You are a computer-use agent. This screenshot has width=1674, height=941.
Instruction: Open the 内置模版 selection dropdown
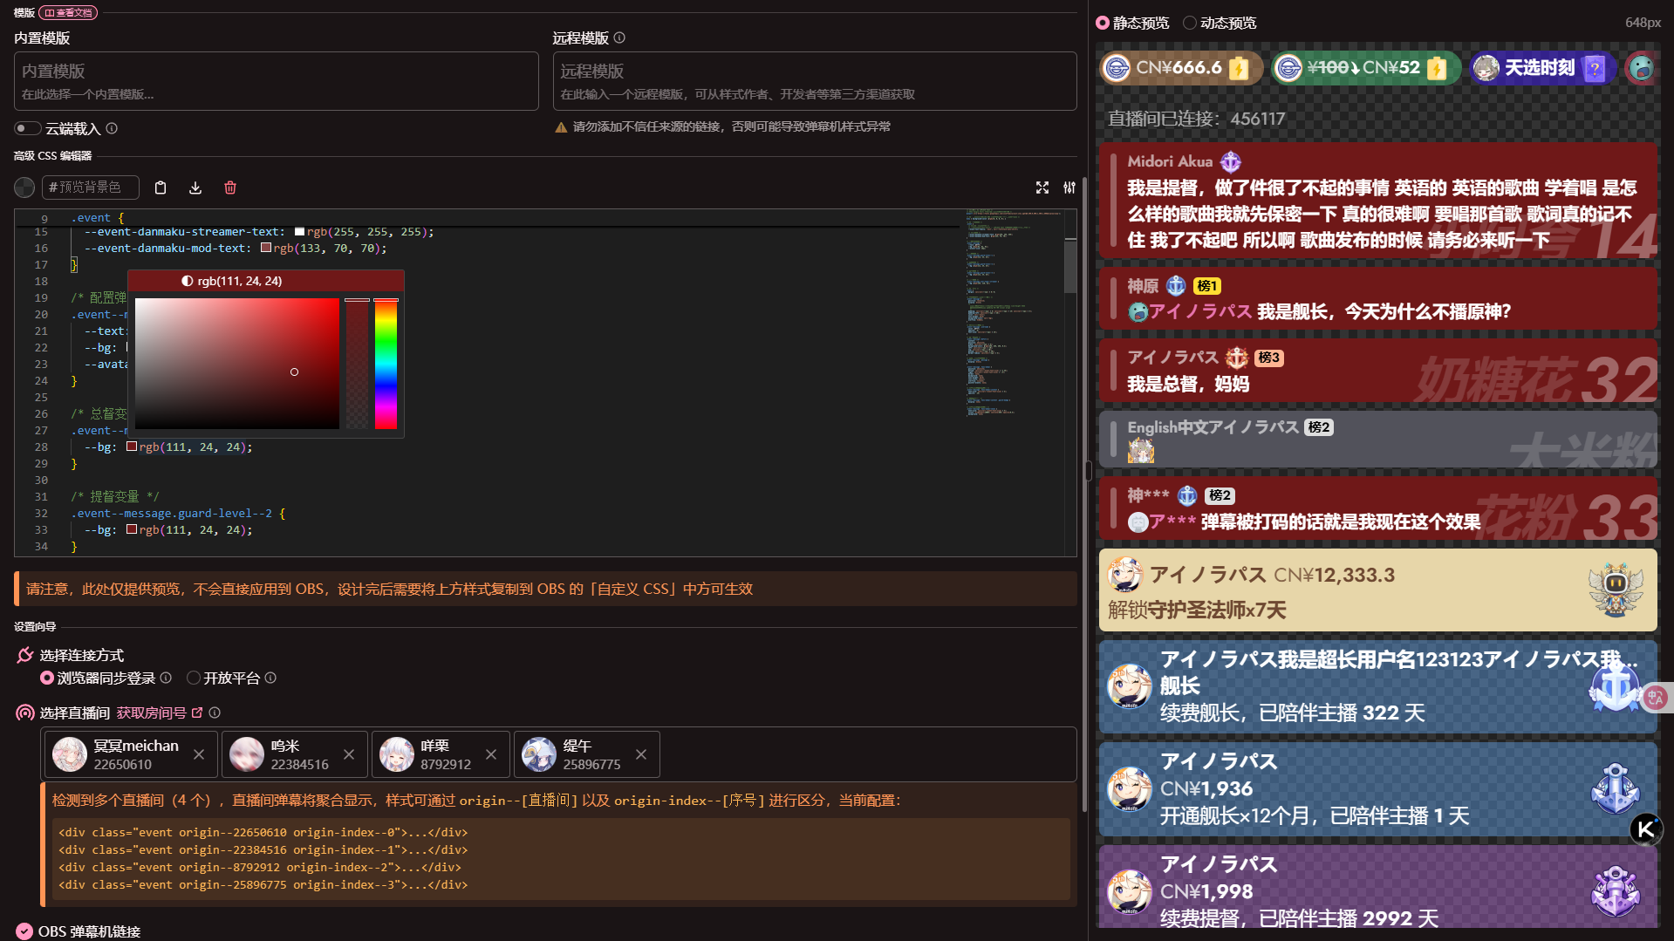pos(276,81)
